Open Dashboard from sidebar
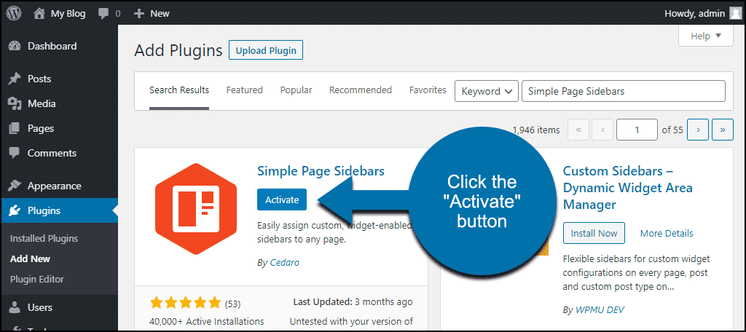746x332 pixels. pos(52,46)
